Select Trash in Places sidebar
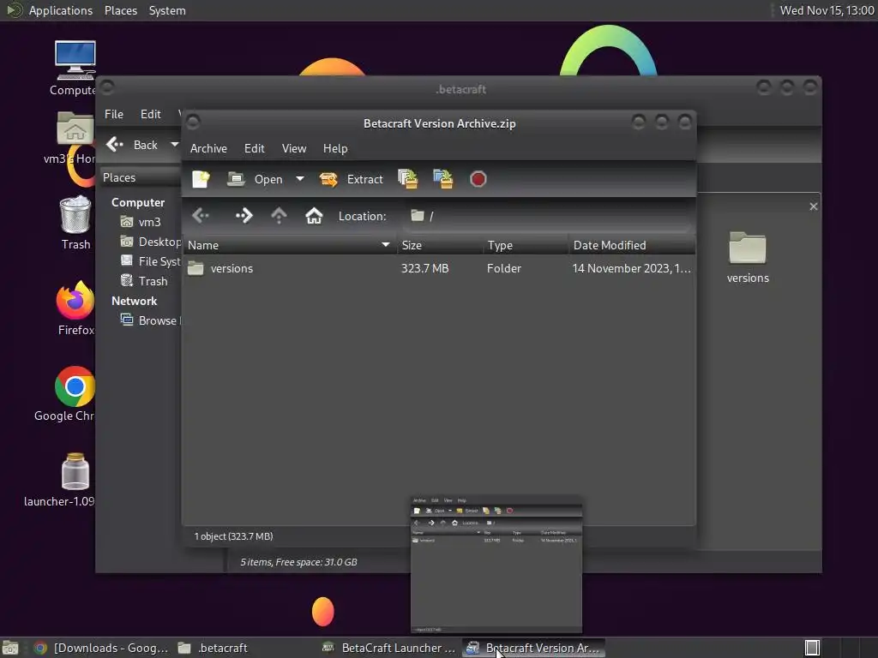The image size is (878, 658). 144,281
